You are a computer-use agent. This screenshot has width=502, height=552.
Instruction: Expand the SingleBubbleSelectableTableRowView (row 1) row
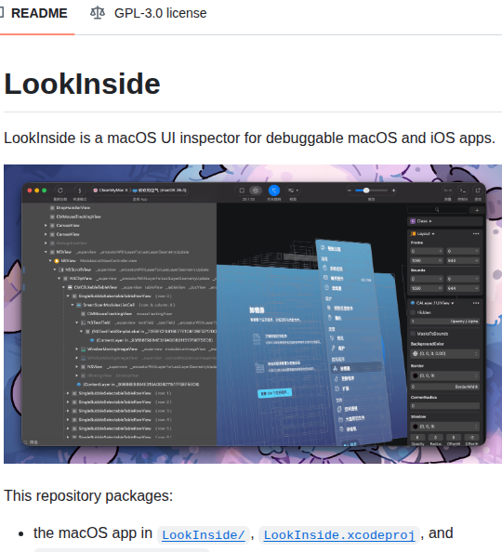click(68, 393)
